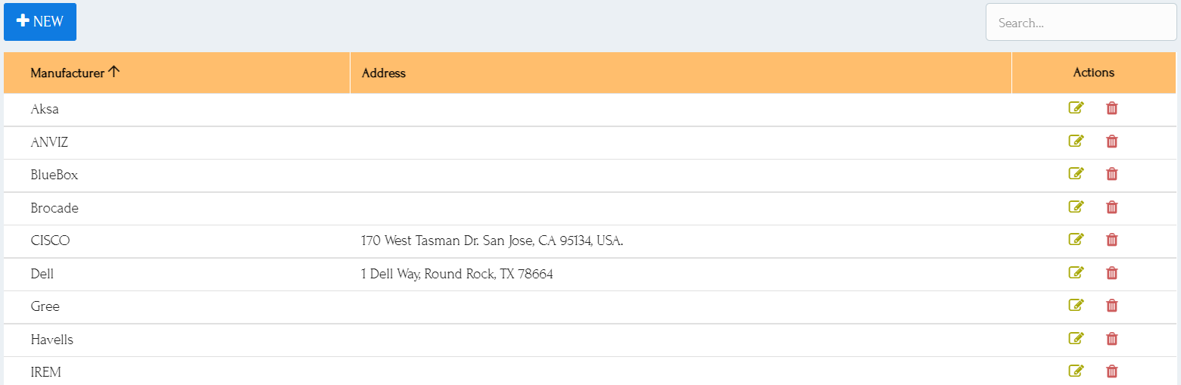The height and width of the screenshot is (385, 1181).
Task: Delete the ANVIZ manufacturer
Action: pyautogui.click(x=1111, y=141)
